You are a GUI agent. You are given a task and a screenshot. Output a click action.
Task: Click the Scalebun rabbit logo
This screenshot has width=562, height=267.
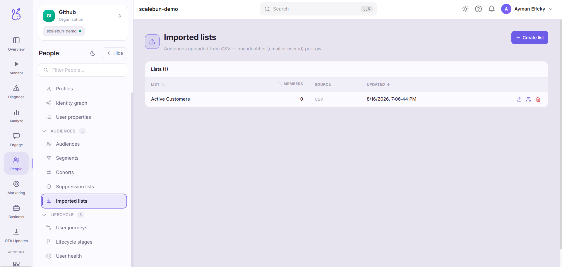[x=16, y=14]
